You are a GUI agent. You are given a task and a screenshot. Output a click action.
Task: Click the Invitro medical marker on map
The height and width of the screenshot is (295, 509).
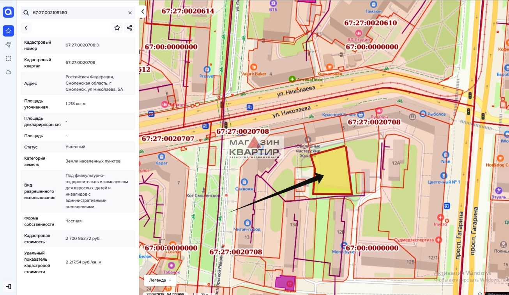point(441,217)
